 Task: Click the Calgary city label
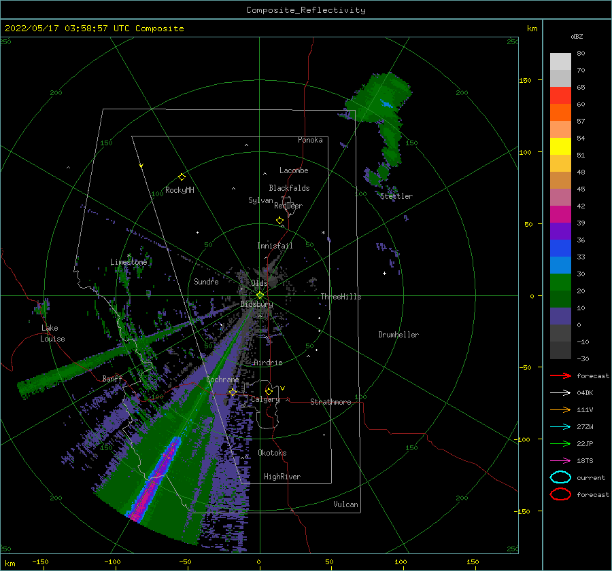tap(265, 399)
